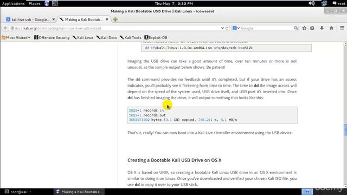The height and width of the screenshot is (195, 347).
Task: Open the Applications menu
Action: (x=13, y=4)
